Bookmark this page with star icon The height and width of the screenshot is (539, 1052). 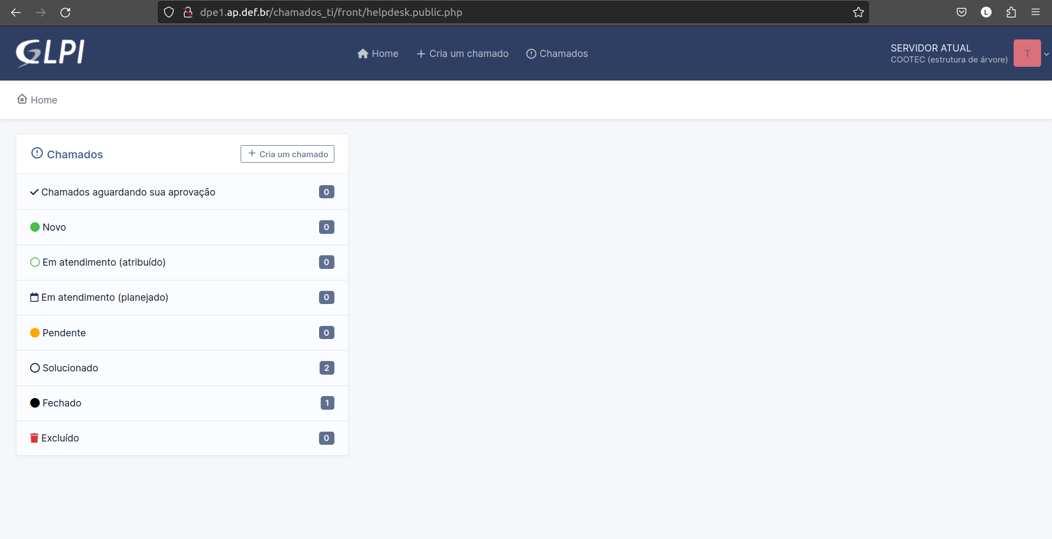pyautogui.click(x=858, y=12)
